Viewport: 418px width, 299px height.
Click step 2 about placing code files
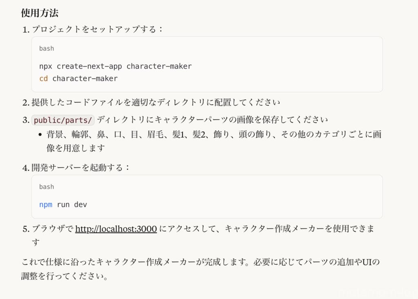(156, 102)
